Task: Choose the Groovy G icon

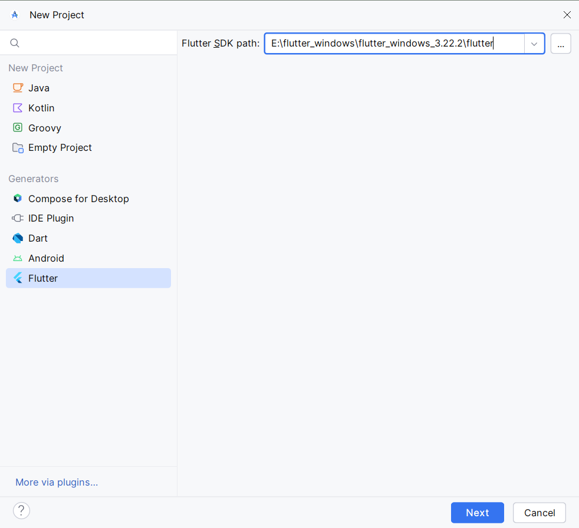Action: pyautogui.click(x=18, y=128)
